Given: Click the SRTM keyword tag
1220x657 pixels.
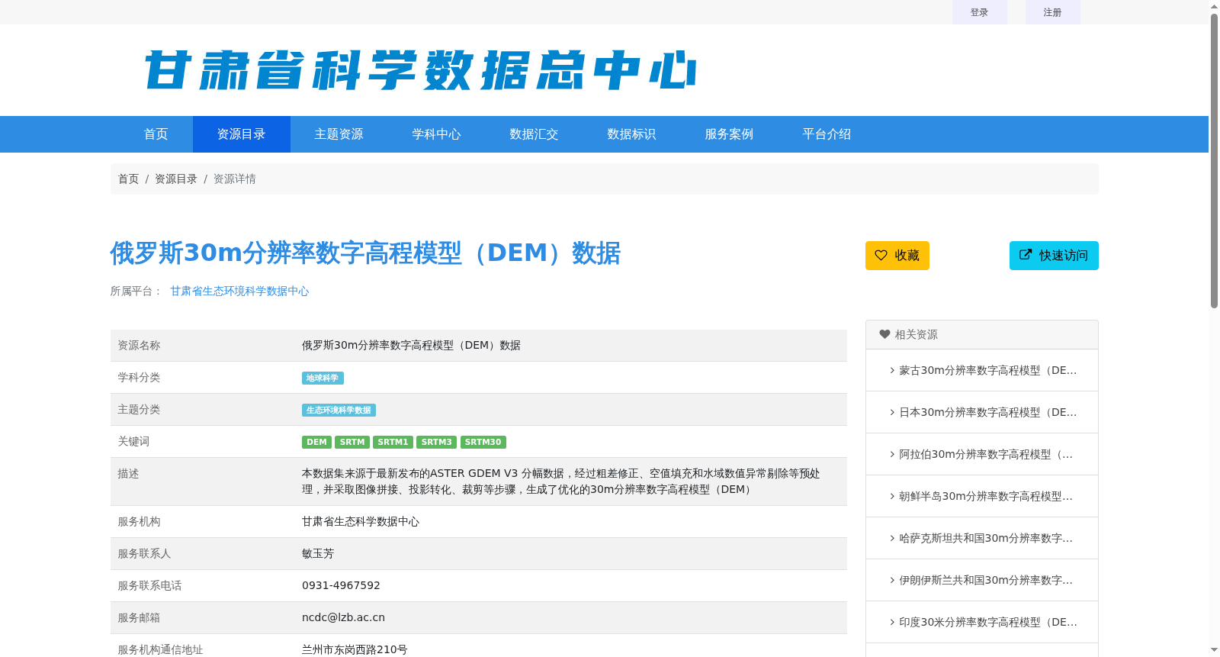Looking at the screenshot, I should (x=352, y=443).
